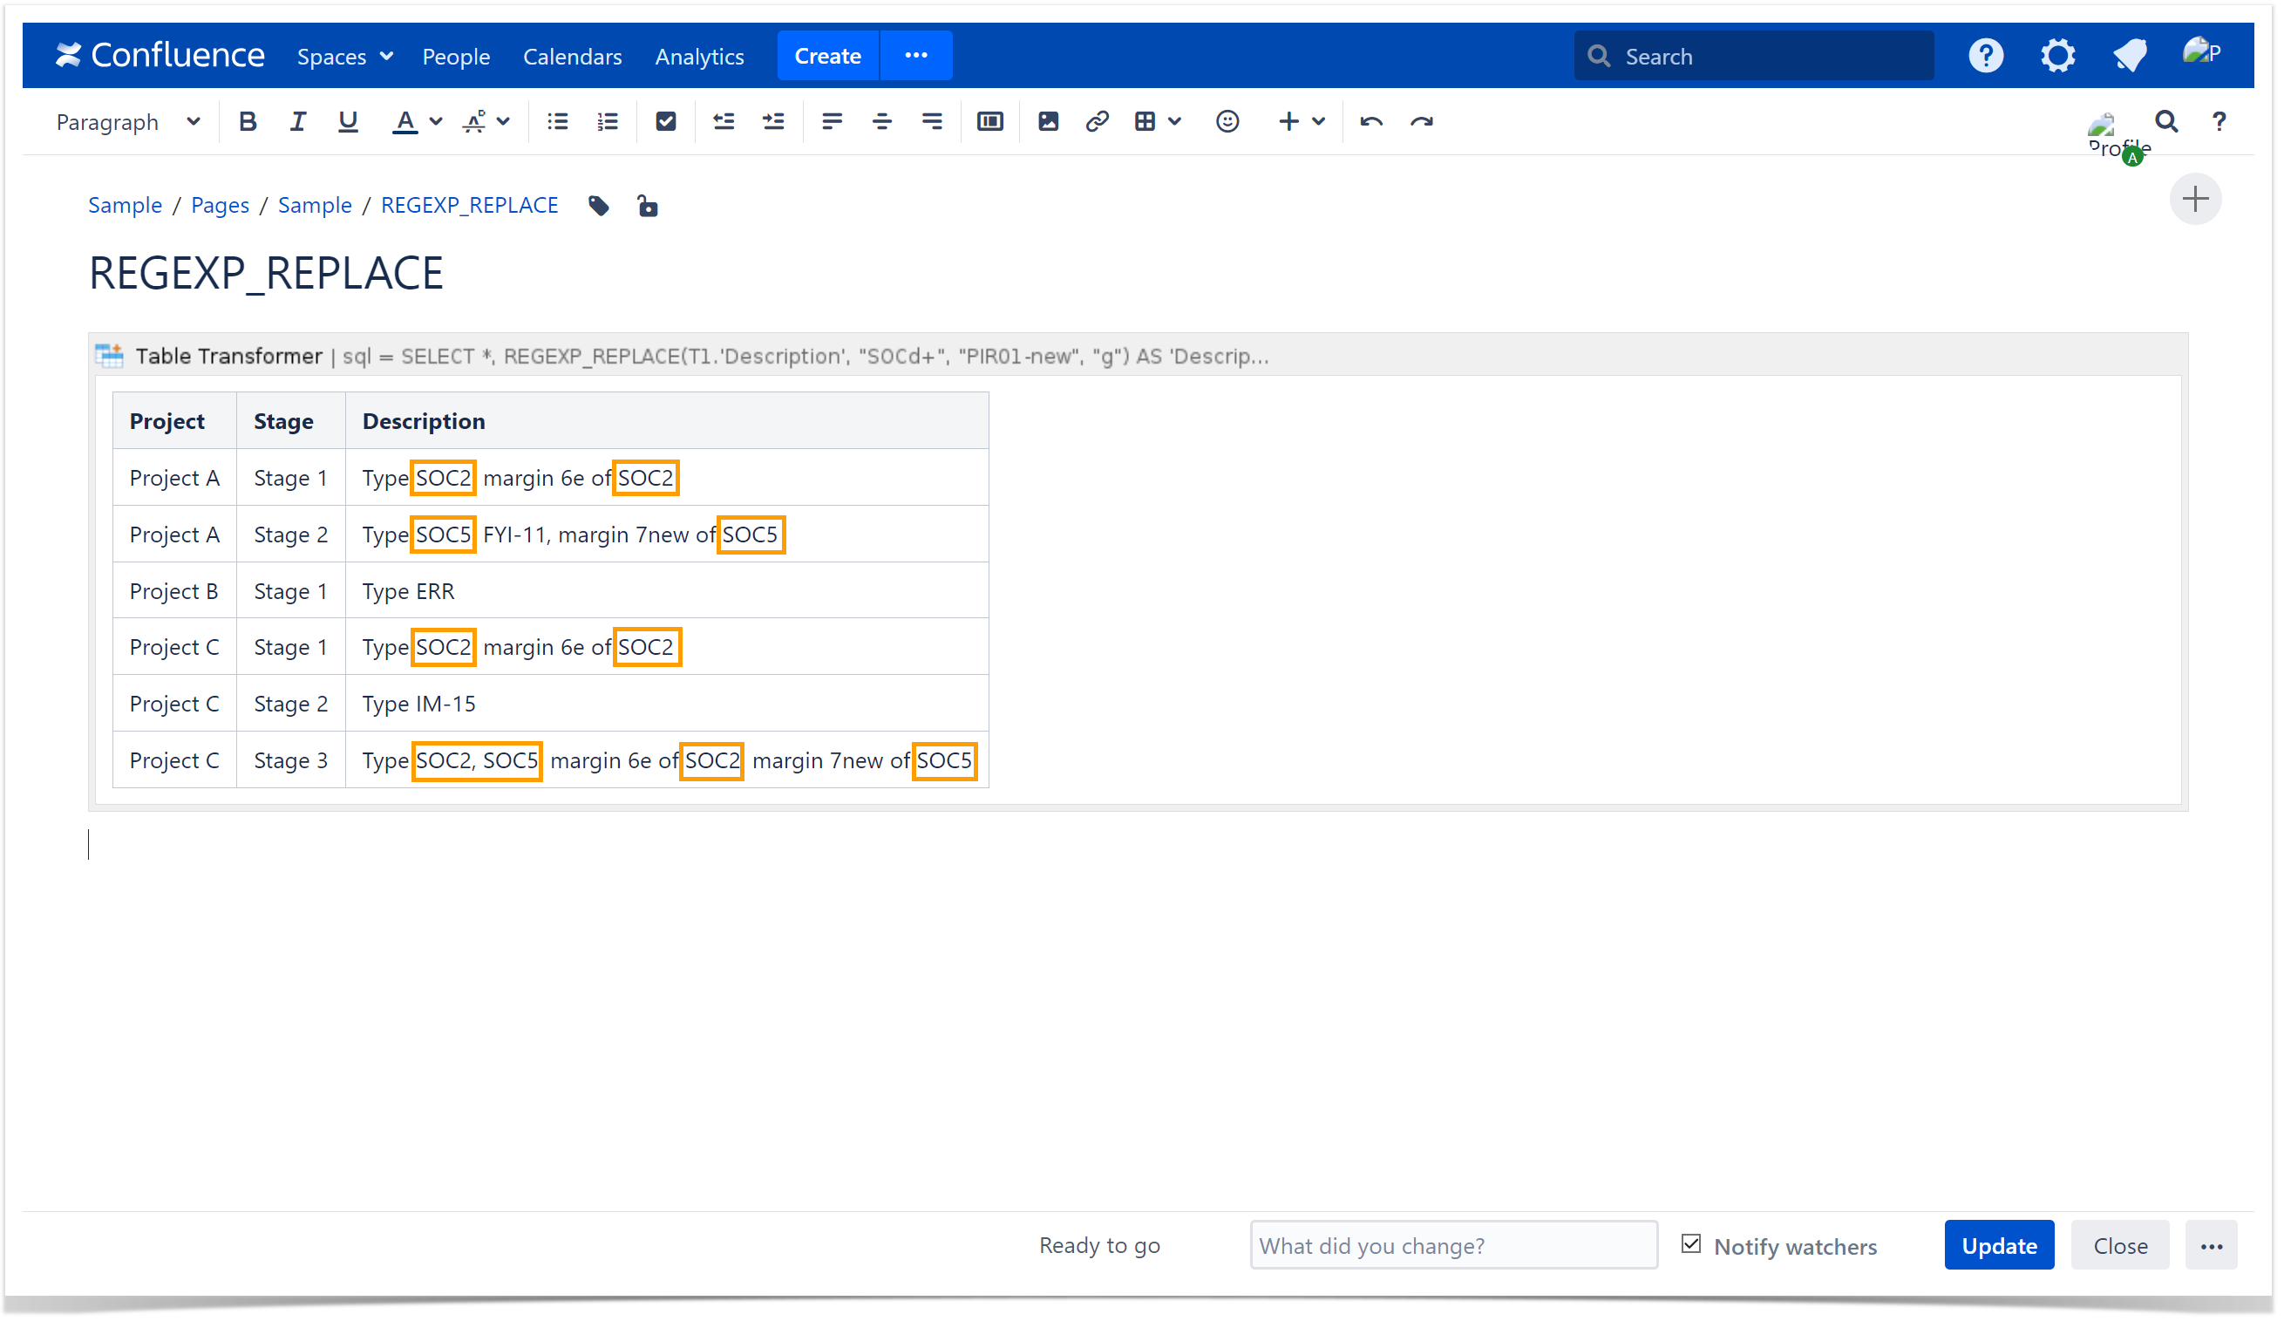This screenshot has height=1321, width=2284.
Task: Expand the Paragraph style dropdown
Action: (127, 121)
